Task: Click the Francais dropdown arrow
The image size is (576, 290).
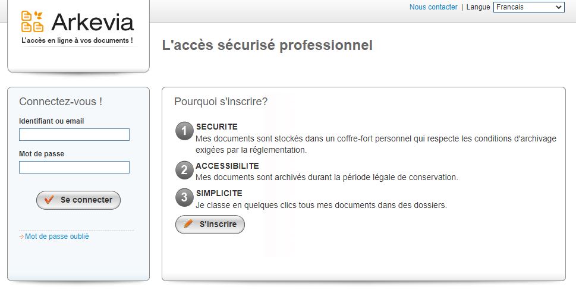Action: (x=559, y=7)
